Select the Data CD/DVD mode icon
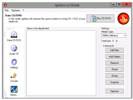This screenshot has height=100, width=133. [x=14, y=35]
